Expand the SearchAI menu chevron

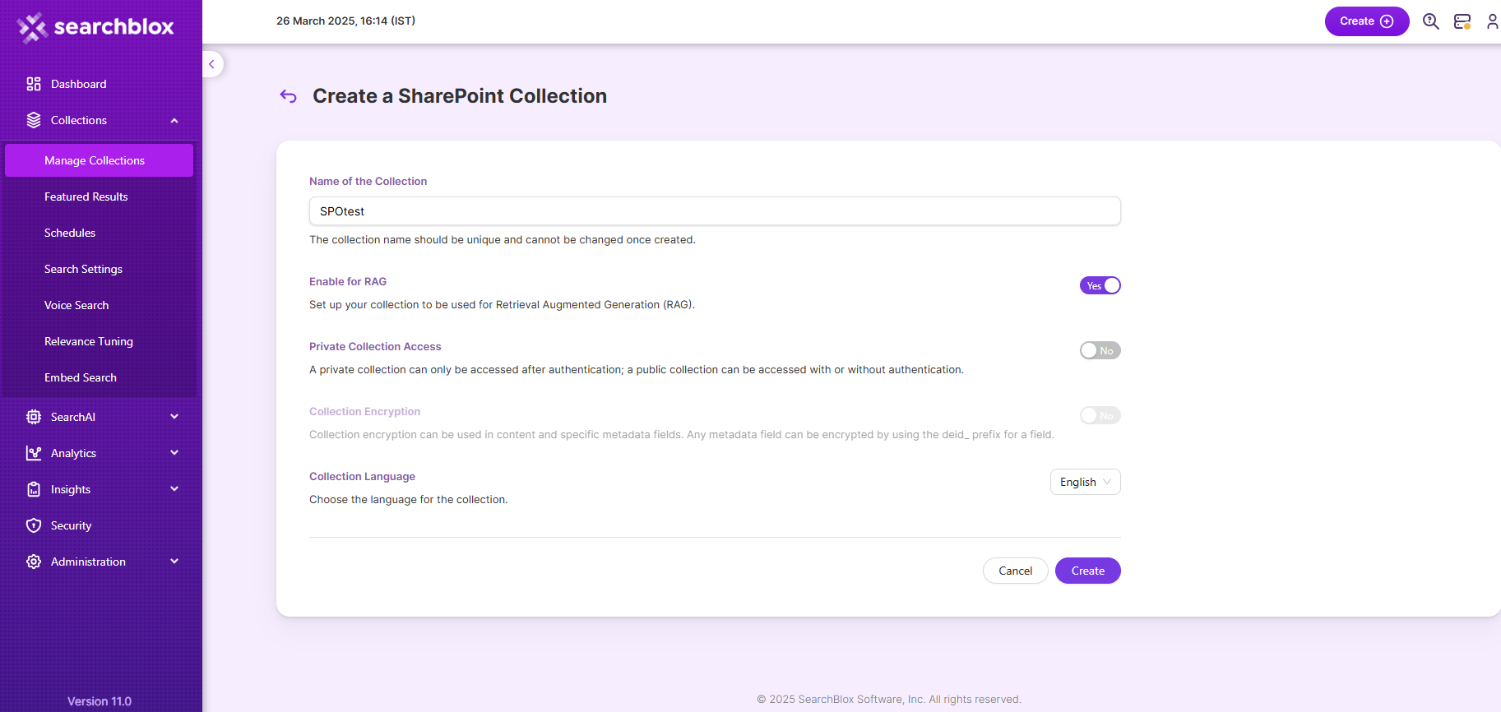[x=174, y=417]
